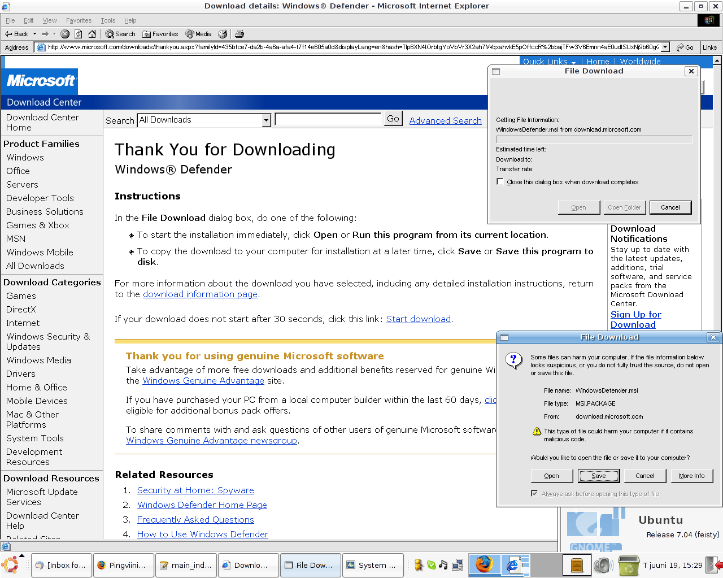This screenshot has width=723, height=578.
Task: Open Media panel from toolbar
Action: point(198,34)
